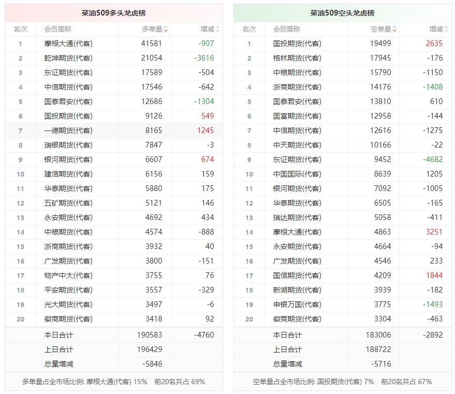Viewport: 455px width, 394px height.
Task: Click red change value 1245
Action: point(206,130)
